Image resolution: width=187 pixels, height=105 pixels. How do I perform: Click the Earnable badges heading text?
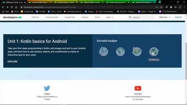107,41
